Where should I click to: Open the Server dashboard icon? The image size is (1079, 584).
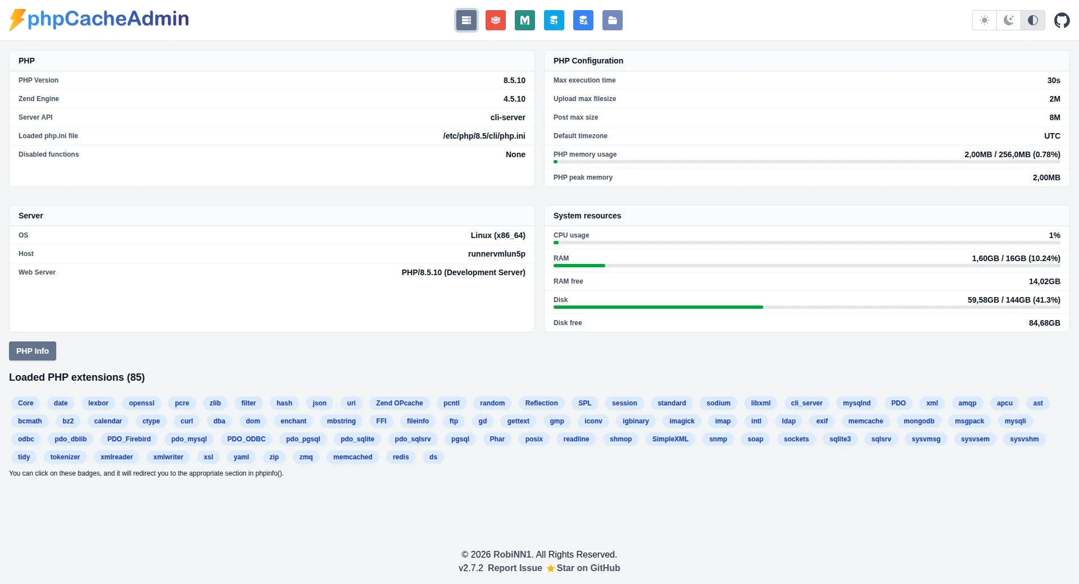pos(466,20)
